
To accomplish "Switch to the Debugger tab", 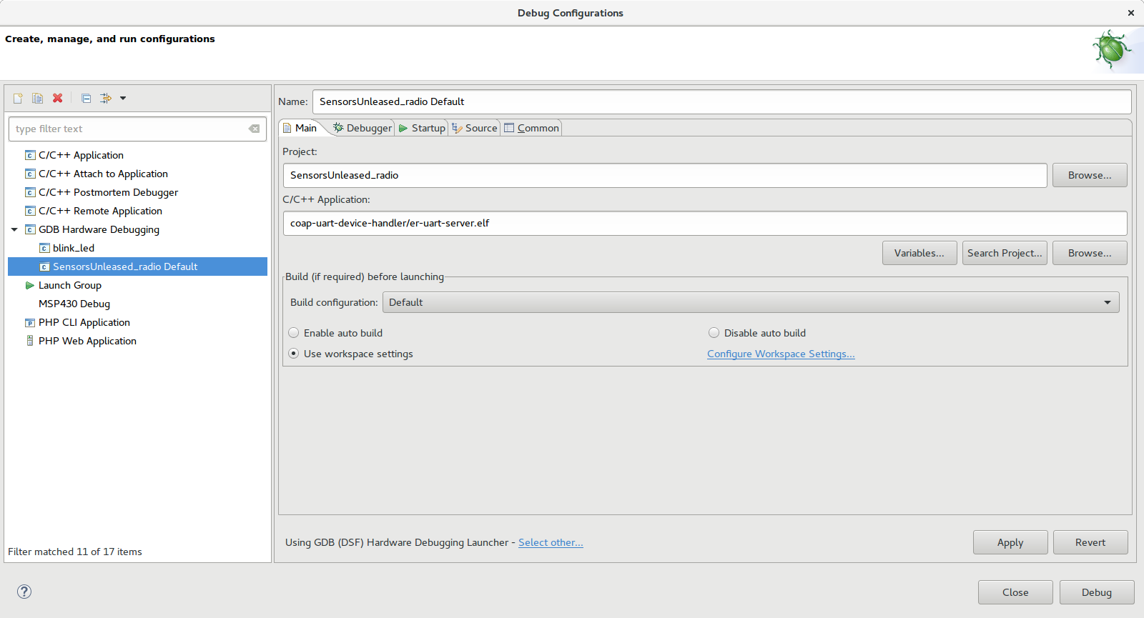I will click(x=363, y=128).
